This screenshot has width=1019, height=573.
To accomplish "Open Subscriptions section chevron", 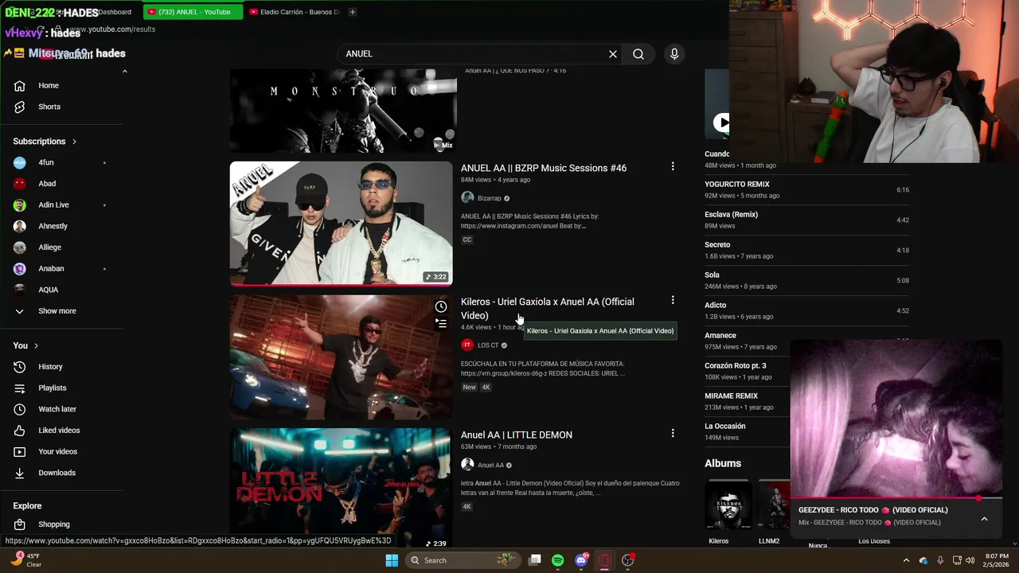I will tap(74, 142).
